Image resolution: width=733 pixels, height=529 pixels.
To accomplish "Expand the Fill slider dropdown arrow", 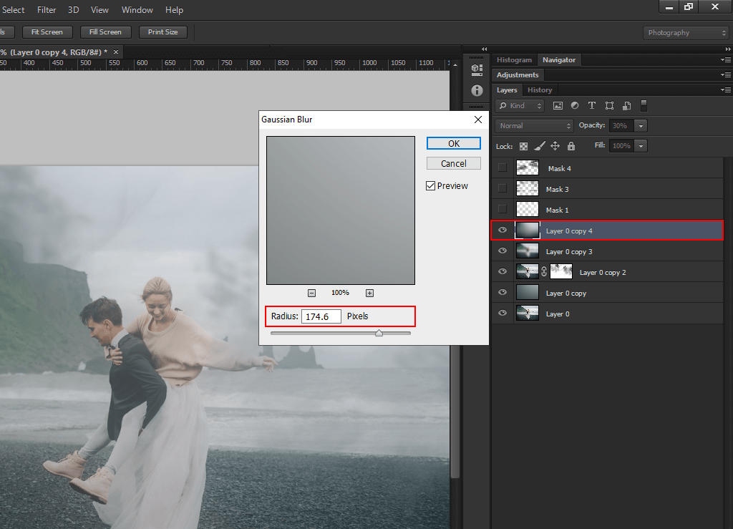I will click(x=641, y=146).
